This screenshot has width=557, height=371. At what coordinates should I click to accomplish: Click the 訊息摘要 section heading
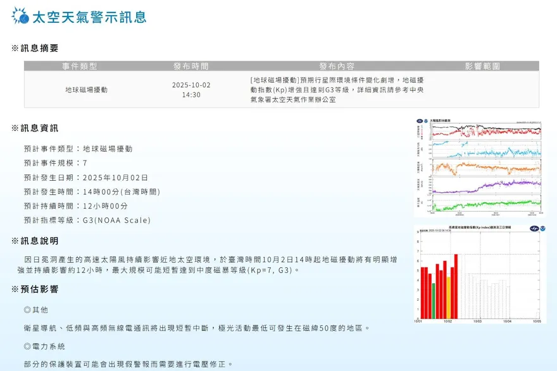point(39,48)
